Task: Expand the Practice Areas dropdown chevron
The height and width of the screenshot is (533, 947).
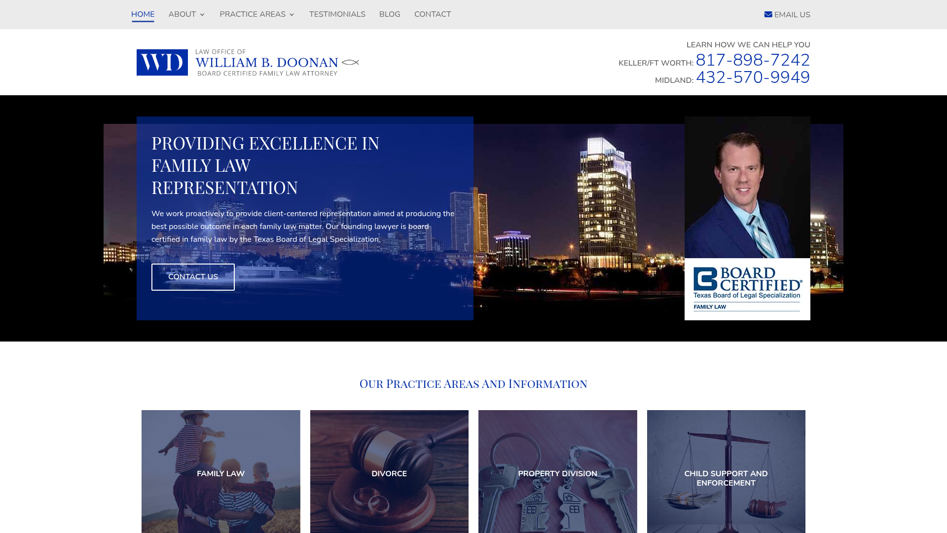Action: click(x=291, y=15)
